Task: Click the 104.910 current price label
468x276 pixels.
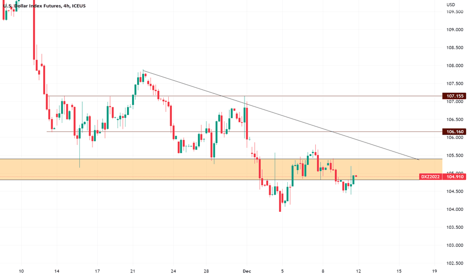Action: [454, 177]
